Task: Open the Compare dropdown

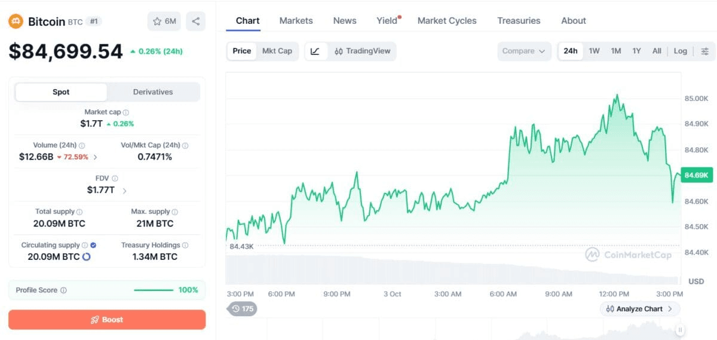Action: point(524,51)
